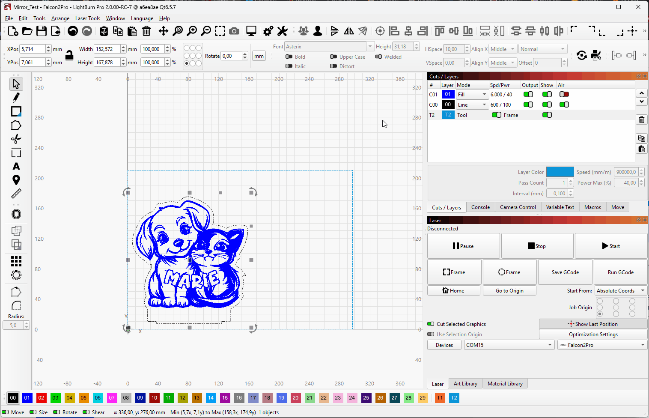Save the project with the floppy disk icon
Viewport: 649px width, 418px height.
41,31
